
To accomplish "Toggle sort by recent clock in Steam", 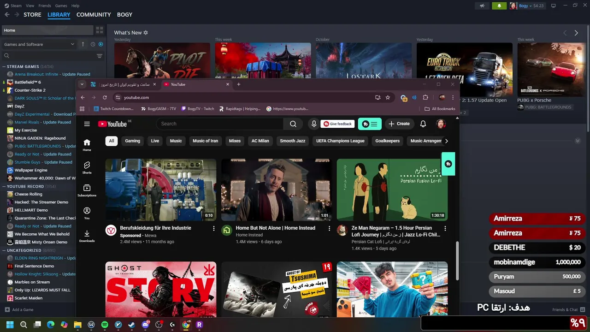I will click(x=93, y=44).
